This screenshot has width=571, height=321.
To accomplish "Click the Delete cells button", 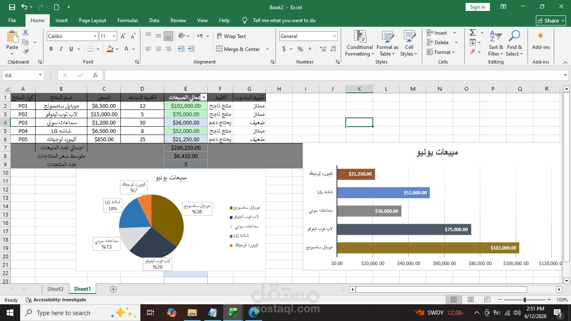I will click(x=438, y=42).
